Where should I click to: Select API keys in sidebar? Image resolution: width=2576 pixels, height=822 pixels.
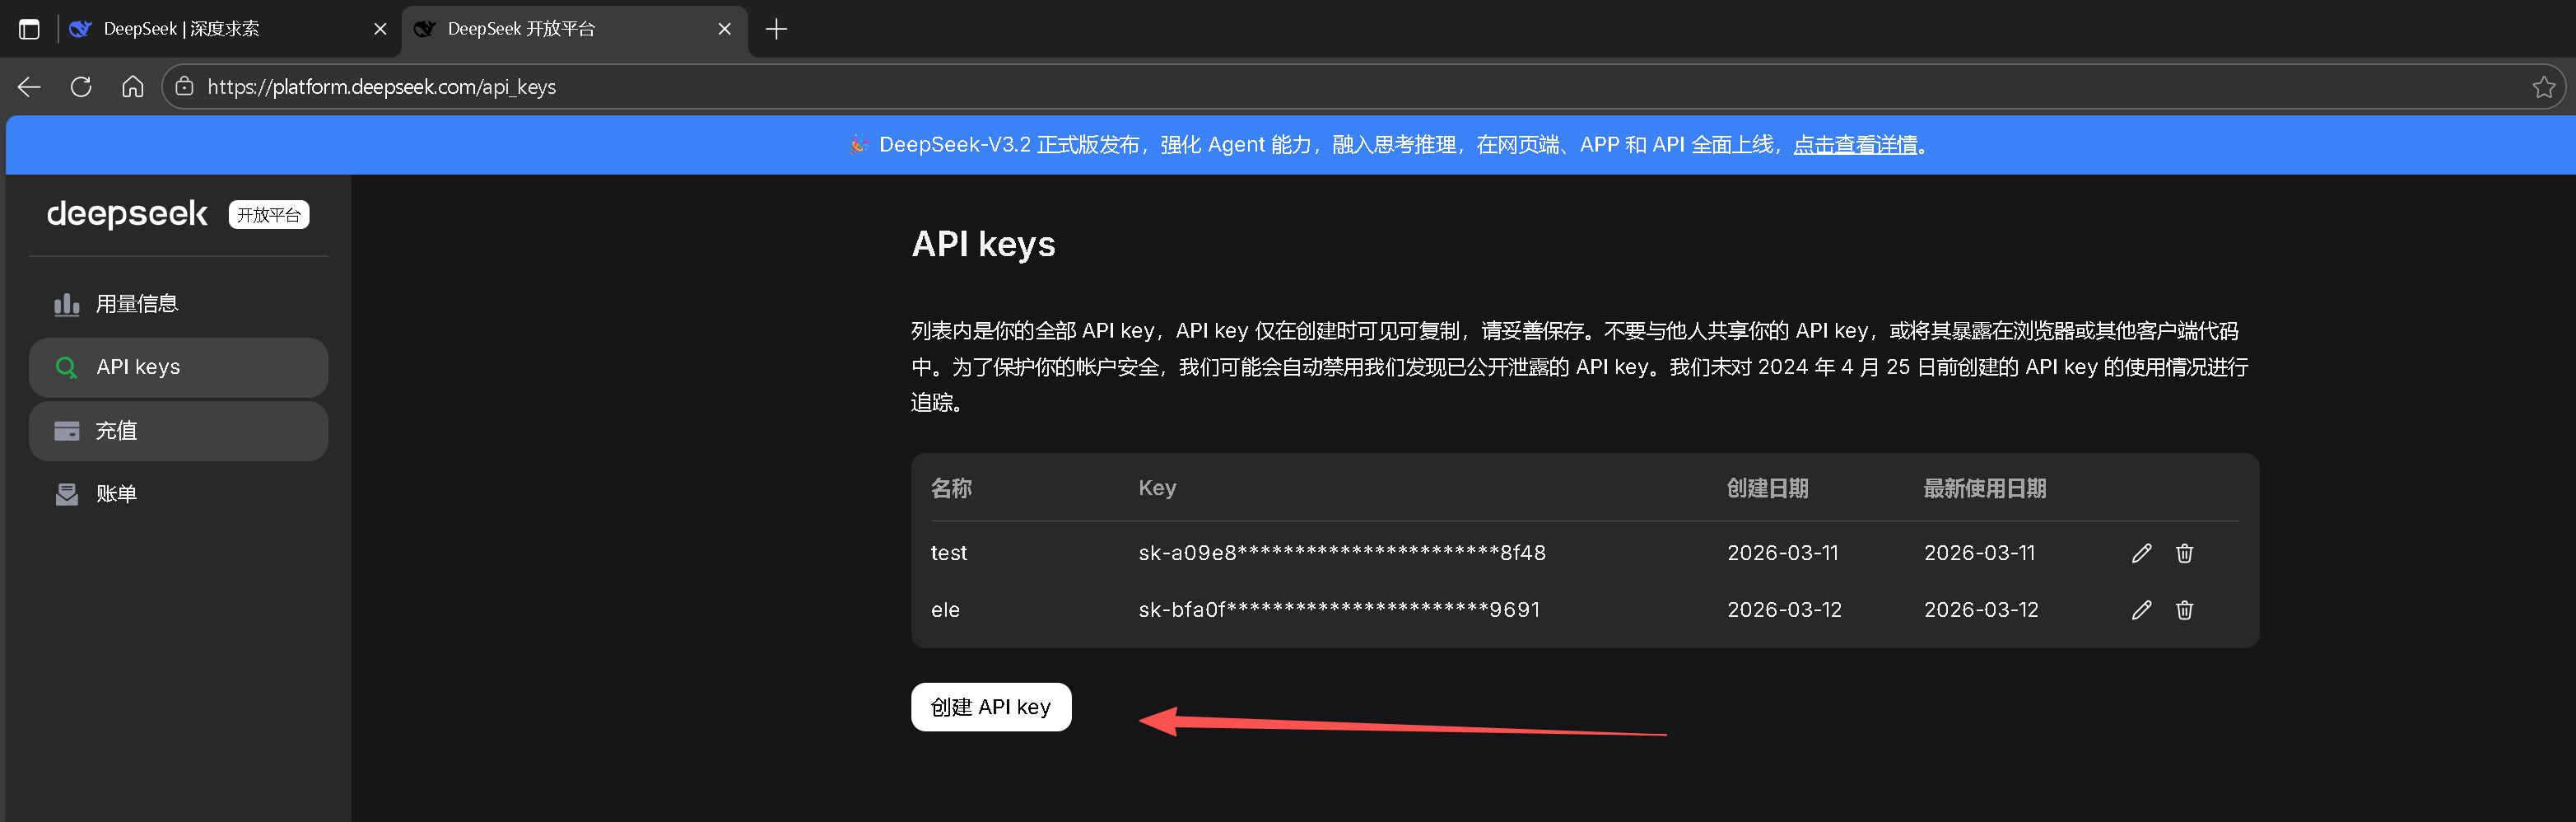178,367
